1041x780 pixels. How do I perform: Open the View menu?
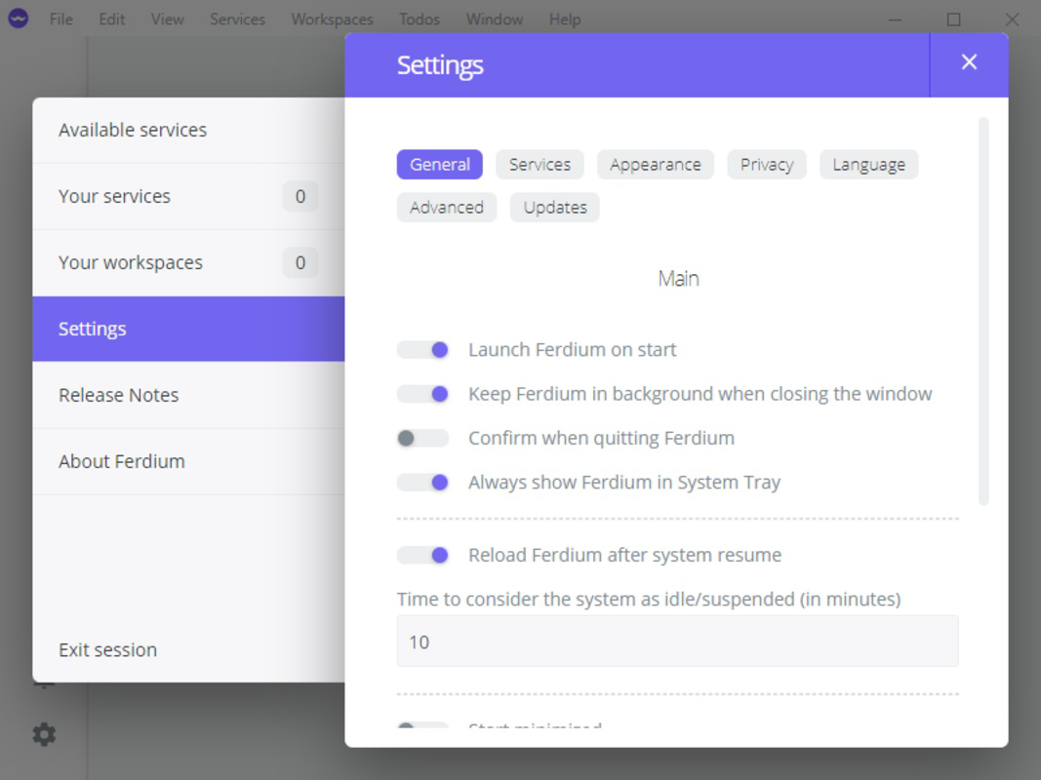167,19
